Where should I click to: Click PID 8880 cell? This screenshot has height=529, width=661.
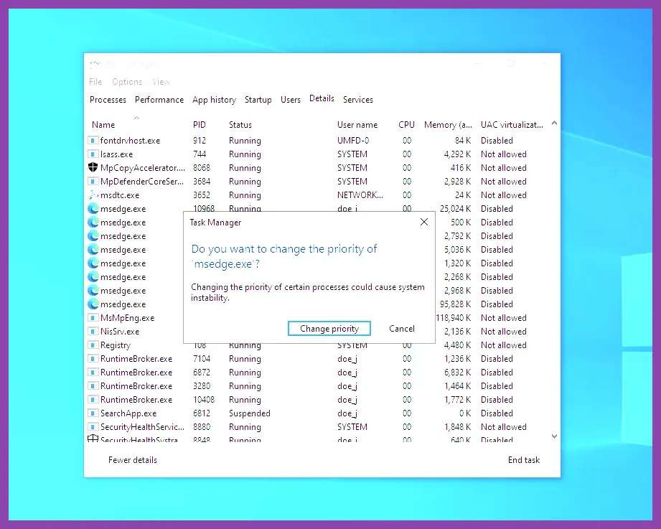(x=202, y=426)
